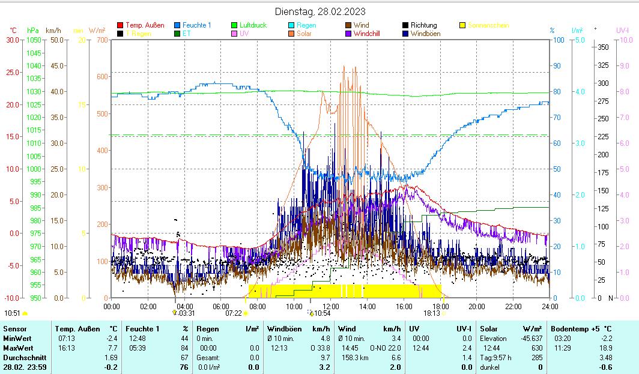Click the 'Temp. Außen' table column header
The image size is (639, 374).
tap(77, 329)
